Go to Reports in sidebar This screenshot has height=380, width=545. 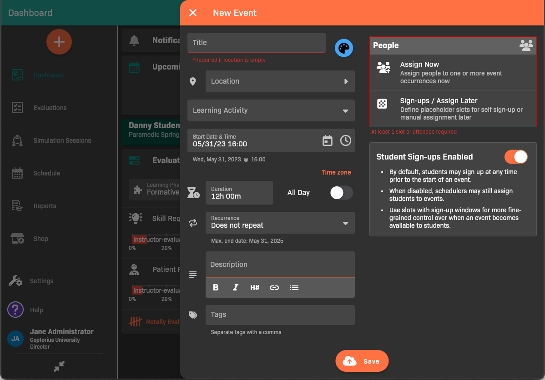tap(45, 206)
